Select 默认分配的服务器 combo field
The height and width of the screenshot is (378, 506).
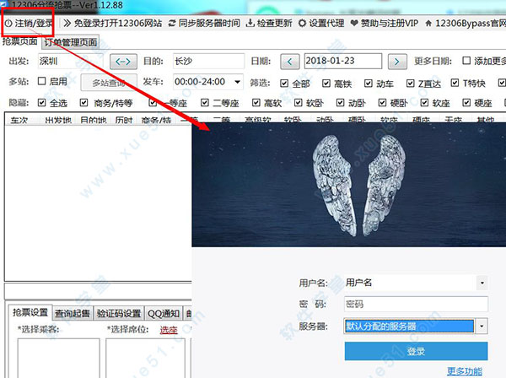[x=409, y=326]
